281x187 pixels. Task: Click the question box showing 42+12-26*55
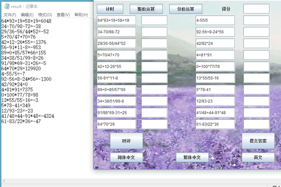tap(117, 67)
